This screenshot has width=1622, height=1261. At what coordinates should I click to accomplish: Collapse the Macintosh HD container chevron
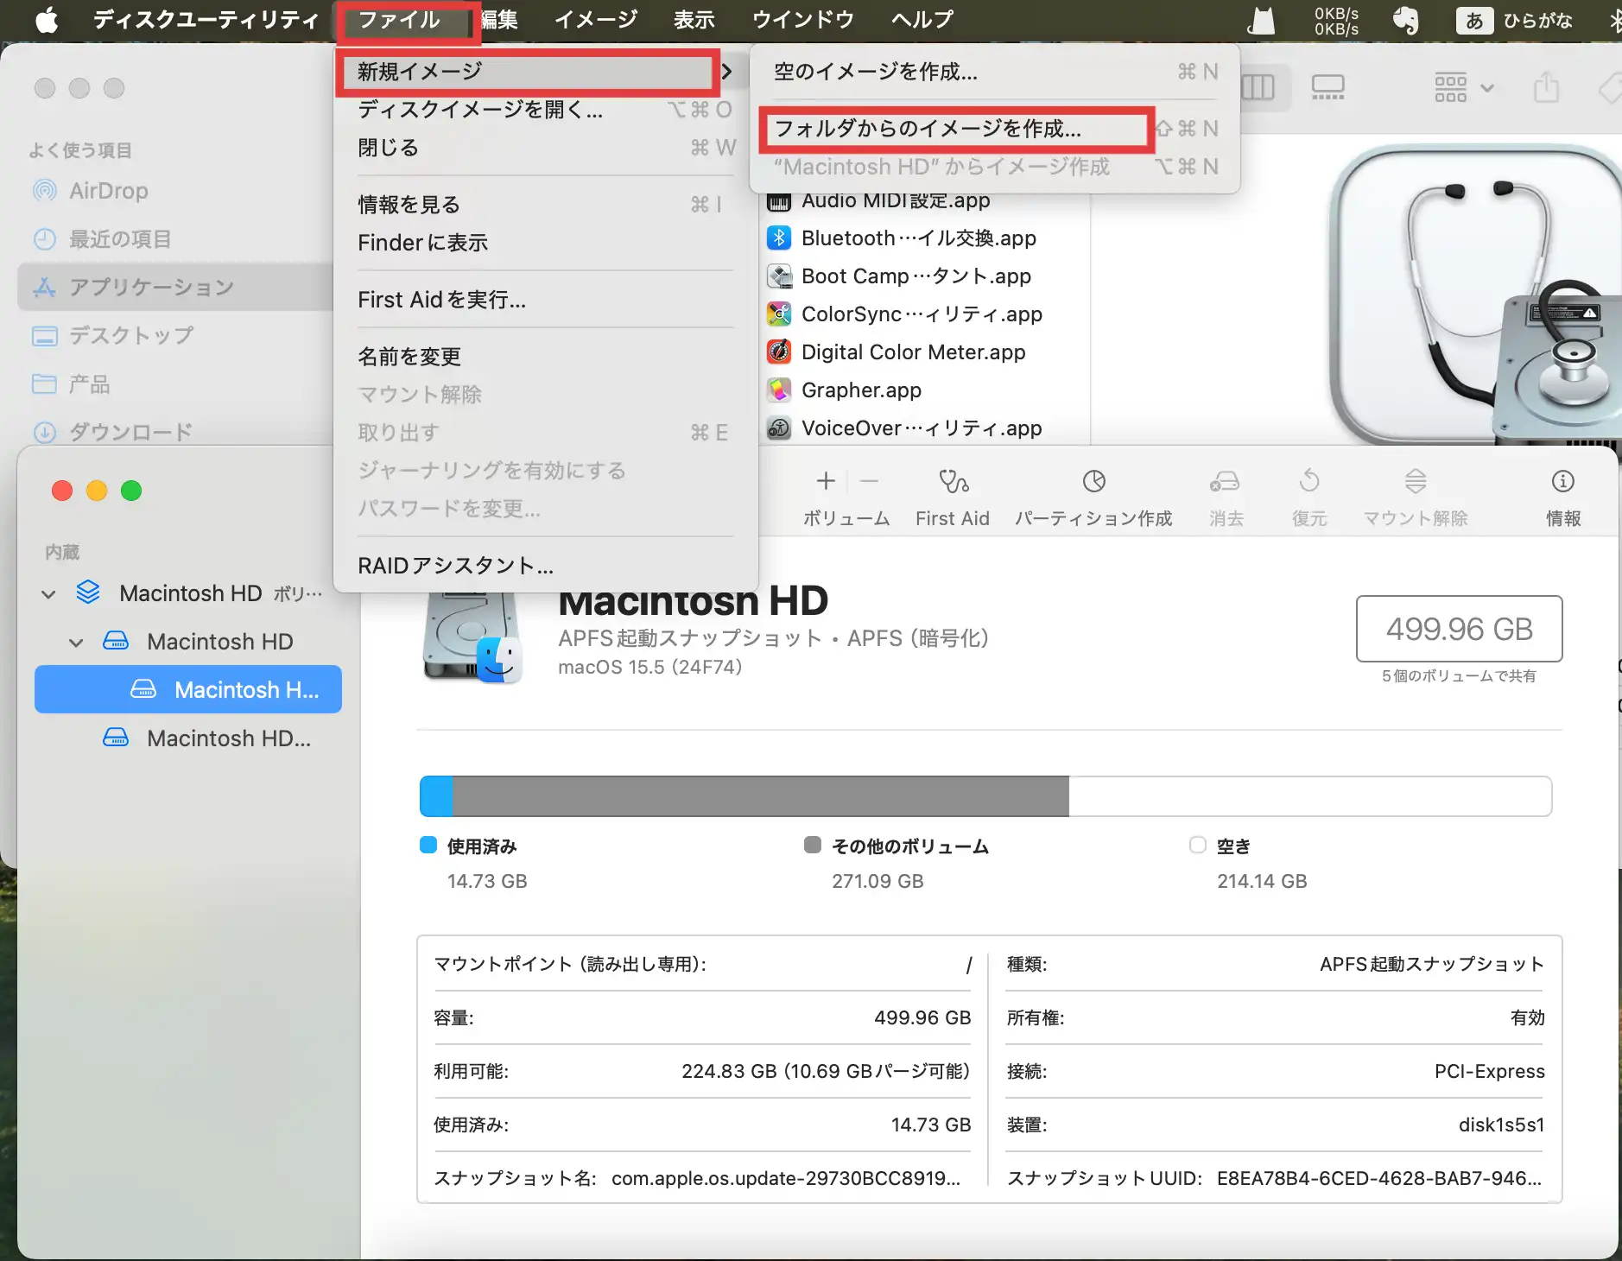tap(76, 643)
